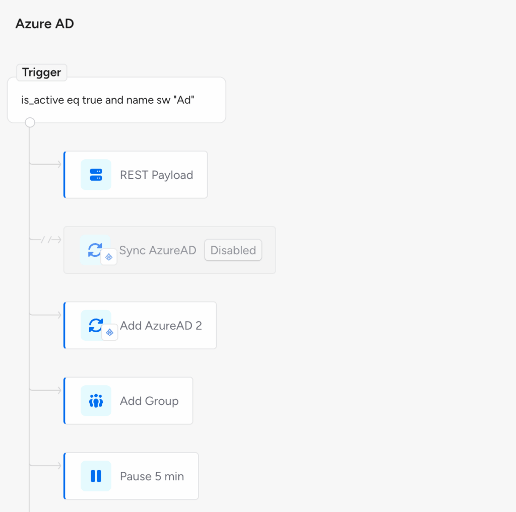The width and height of the screenshot is (516, 512).
Task: Open the Add AzureAD 2 step name
Action: tap(161, 326)
